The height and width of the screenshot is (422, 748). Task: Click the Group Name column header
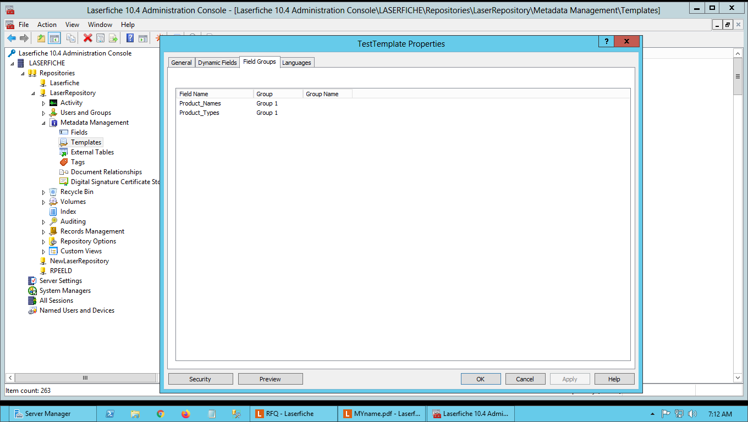327,94
